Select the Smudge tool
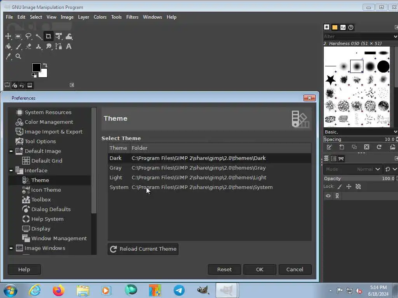 coord(49,47)
